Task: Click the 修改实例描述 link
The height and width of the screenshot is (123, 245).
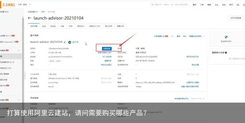Action: [x=106, y=65]
